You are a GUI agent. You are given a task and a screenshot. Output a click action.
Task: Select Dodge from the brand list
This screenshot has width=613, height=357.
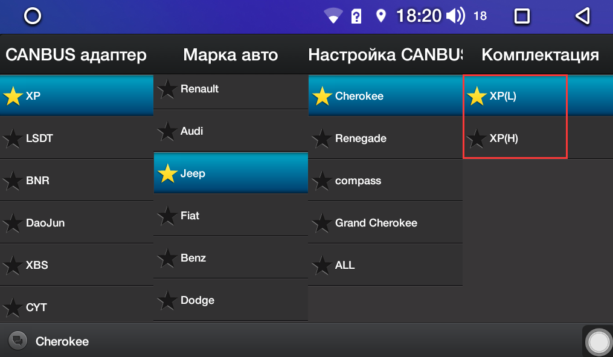click(x=231, y=300)
